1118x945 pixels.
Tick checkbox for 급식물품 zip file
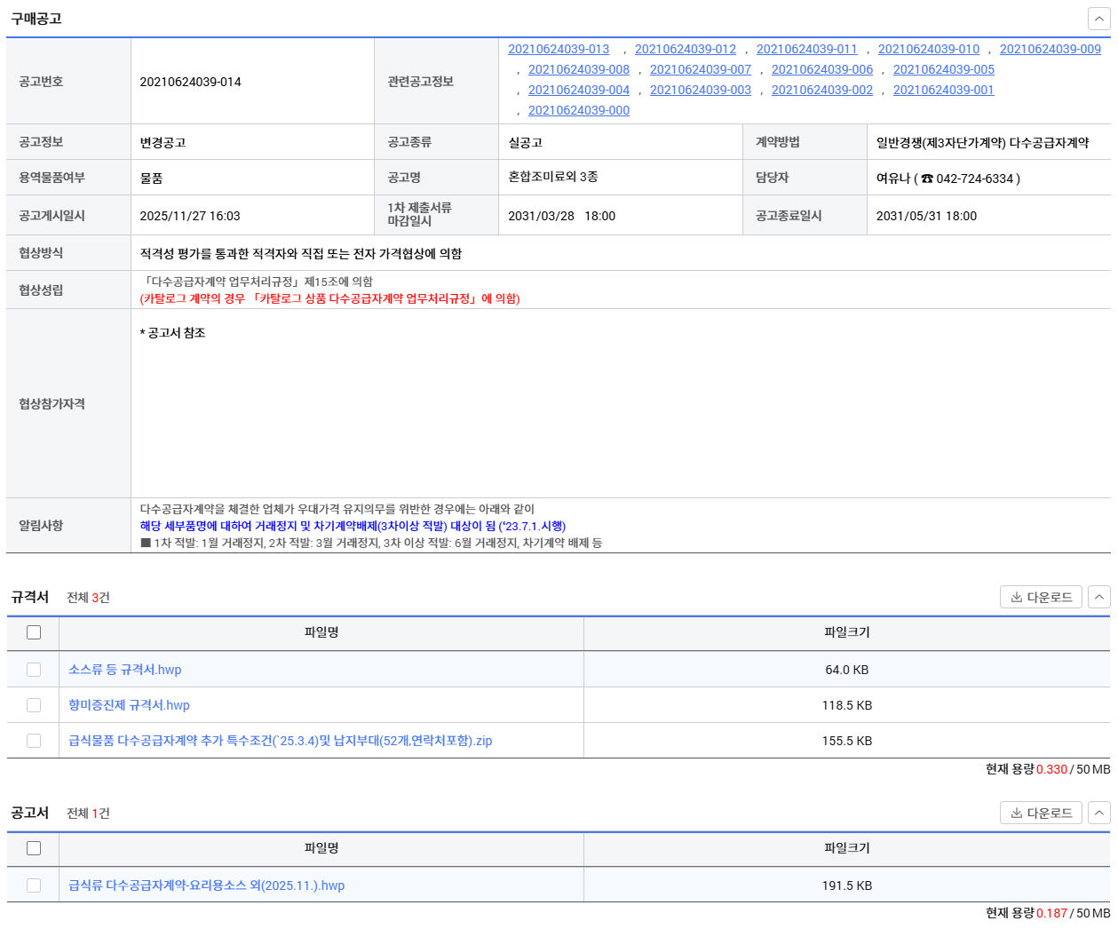34,741
